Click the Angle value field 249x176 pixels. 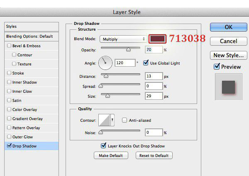[125, 63]
